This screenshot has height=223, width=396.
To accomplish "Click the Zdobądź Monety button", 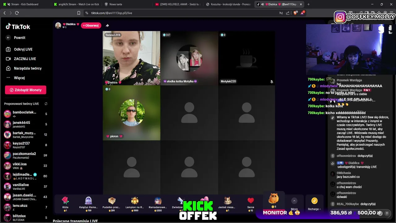I will click(x=25, y=90).
